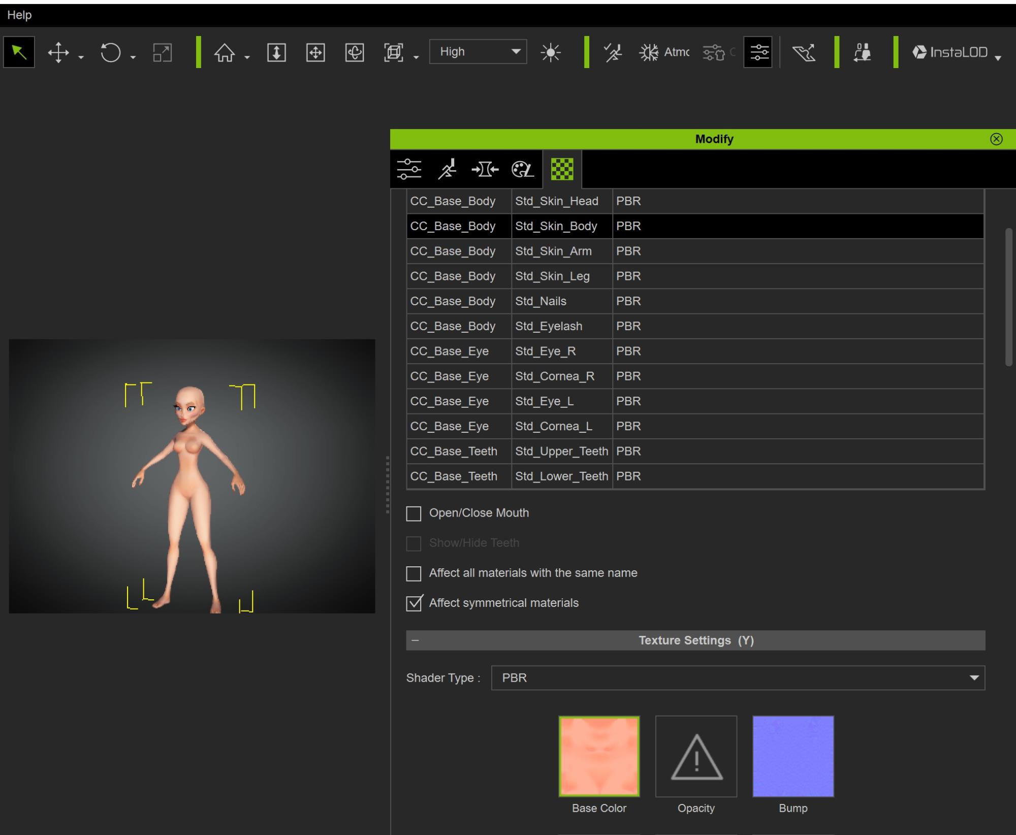Select the Std_Skin_Body material row
The height and width of the screenshot is (835, 1016).
695,226
